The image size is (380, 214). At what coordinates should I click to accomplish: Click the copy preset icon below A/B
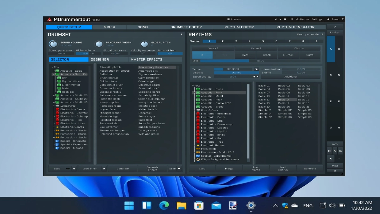pos(335,151)
